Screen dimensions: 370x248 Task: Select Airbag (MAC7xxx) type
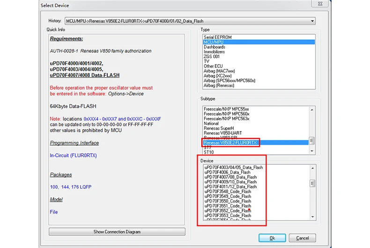click(259, 71)
